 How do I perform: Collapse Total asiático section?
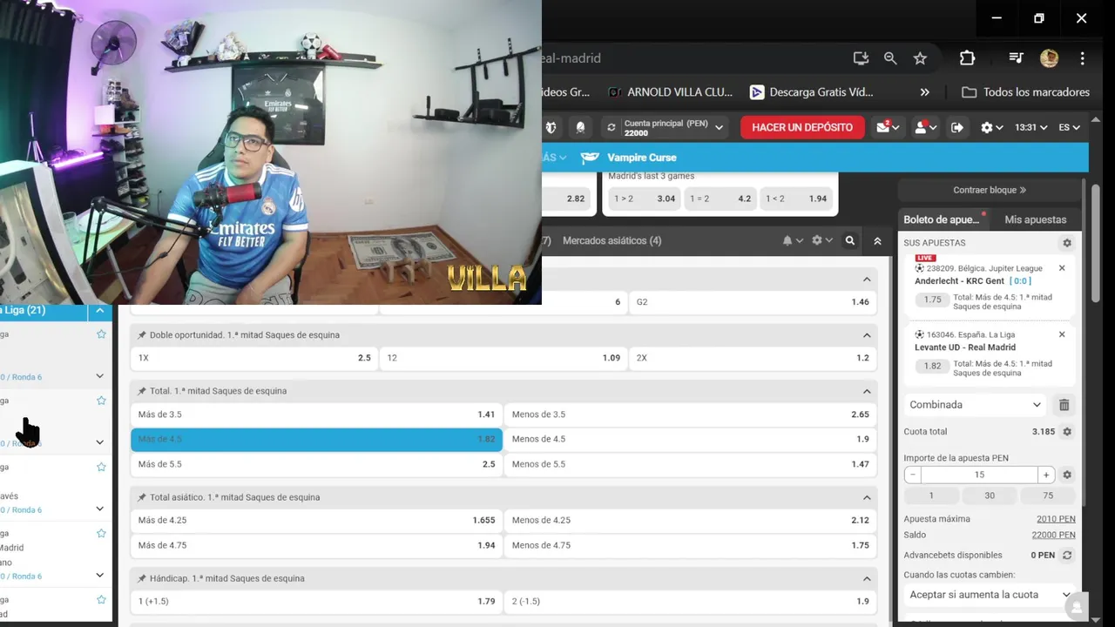tap(867, 497)
